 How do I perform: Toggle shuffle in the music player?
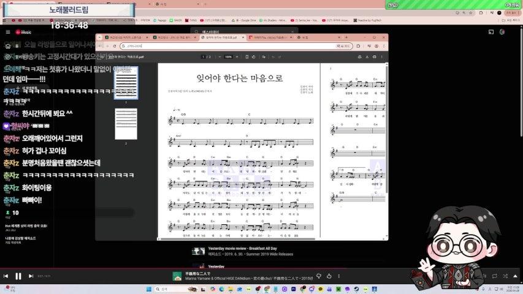tap(505, 276)
